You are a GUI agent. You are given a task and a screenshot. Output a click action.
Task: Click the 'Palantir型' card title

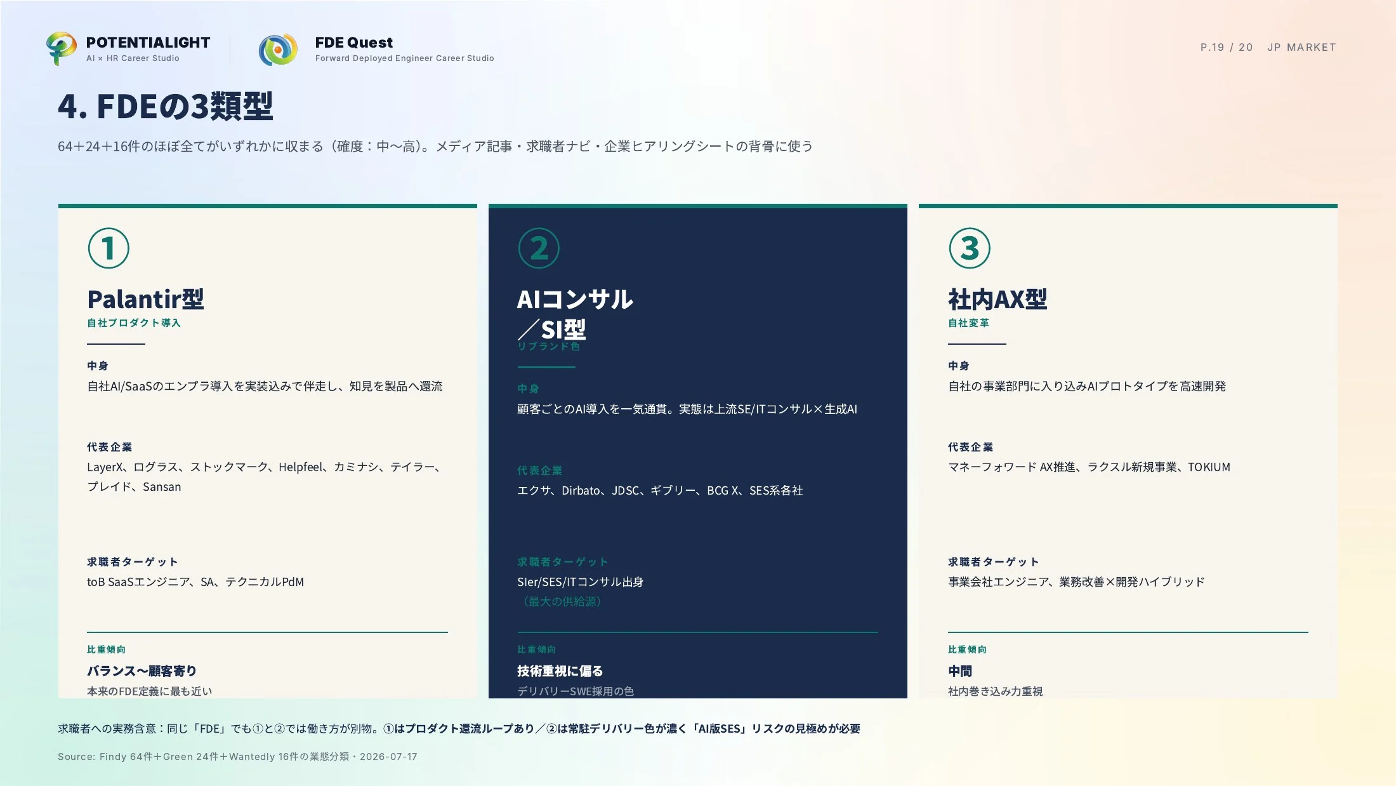pyautogui.click(x=145, y=299)
